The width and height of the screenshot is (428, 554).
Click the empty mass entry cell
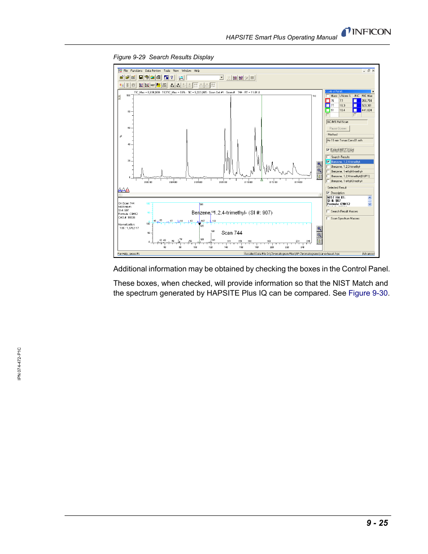[x=334, y=115]
